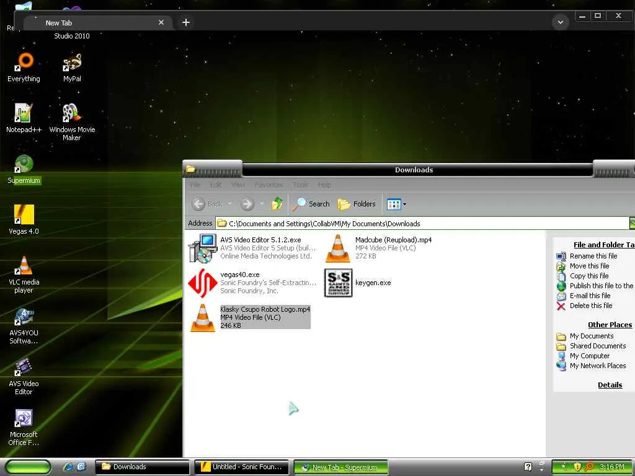Add a new browser tab with plus button
635x476 pixels.
pos(186,22)
